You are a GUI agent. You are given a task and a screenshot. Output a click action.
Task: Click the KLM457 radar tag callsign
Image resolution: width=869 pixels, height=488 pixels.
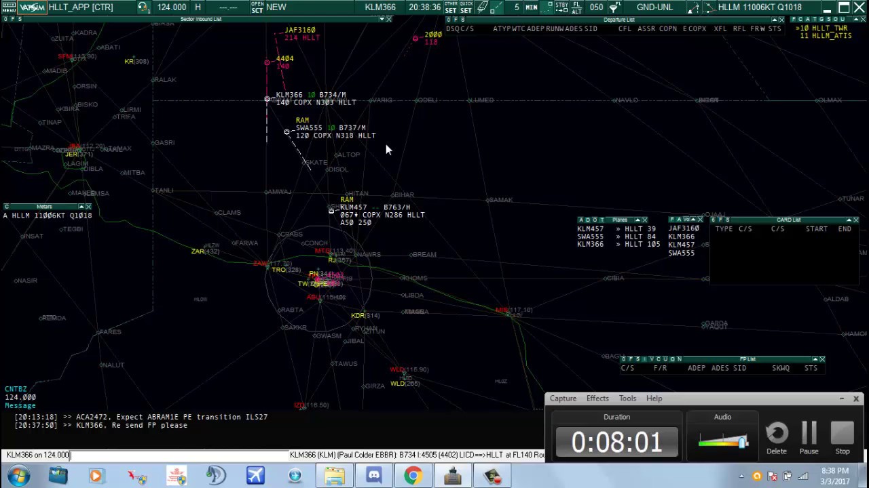354,207
